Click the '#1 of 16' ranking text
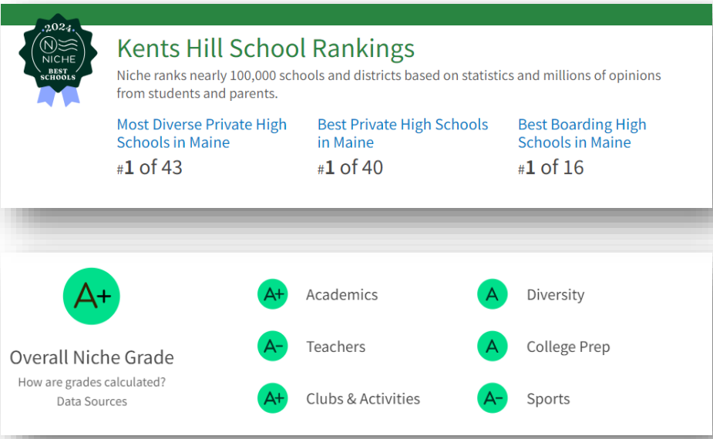The image size is (713, 439). click(550, 167)
